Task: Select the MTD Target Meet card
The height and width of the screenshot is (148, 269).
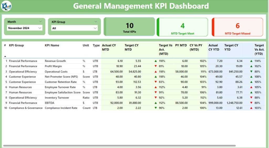Action: tap(182, 27)
